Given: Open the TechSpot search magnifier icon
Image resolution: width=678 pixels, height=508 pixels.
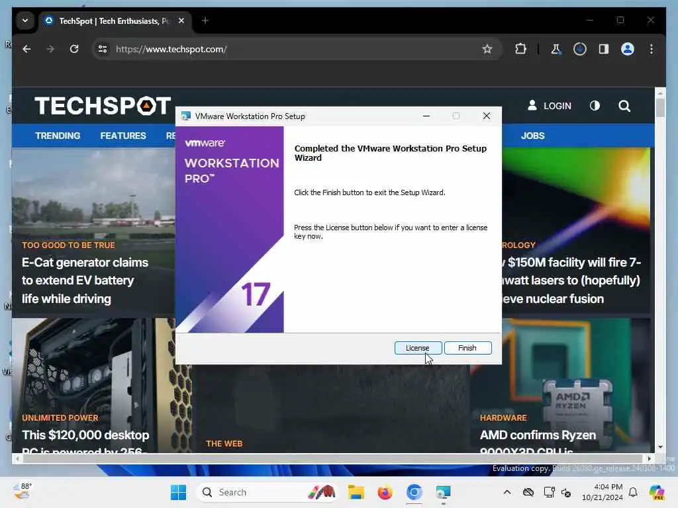Looking at the screenshot, I should pos(624,106).
